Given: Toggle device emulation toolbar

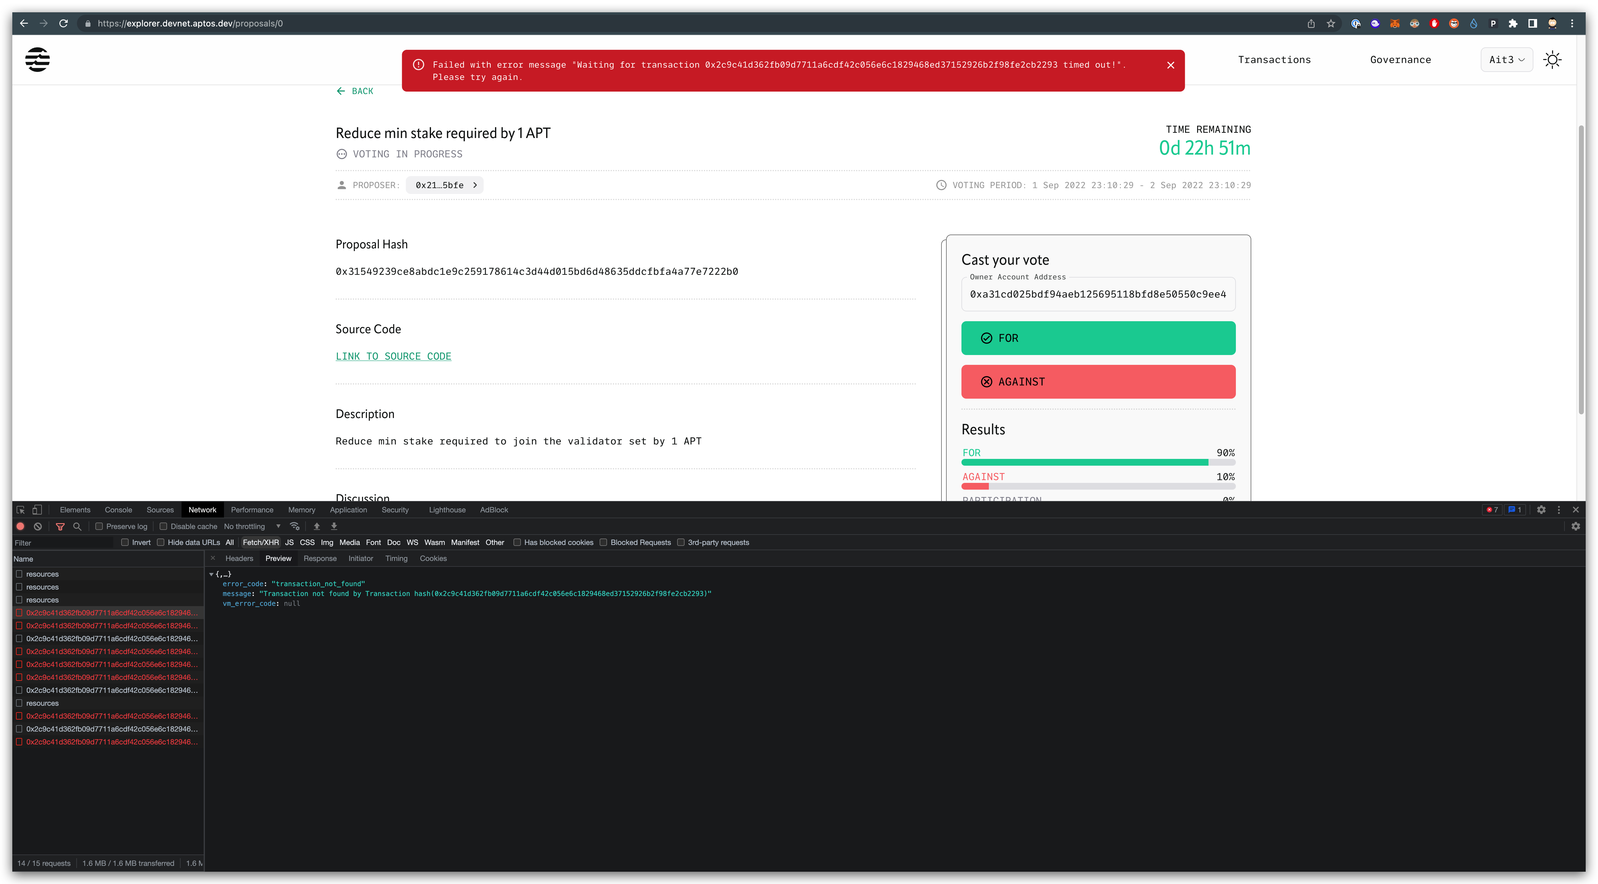Looking at the screenshot, I should [37, 510].
